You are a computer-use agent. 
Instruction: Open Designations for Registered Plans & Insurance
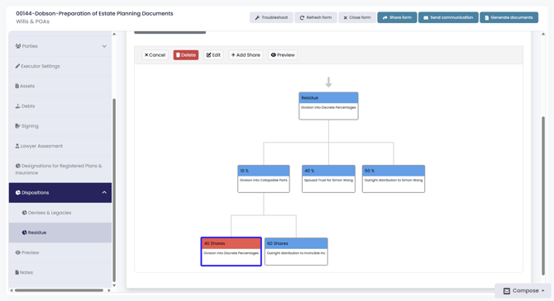60,169
